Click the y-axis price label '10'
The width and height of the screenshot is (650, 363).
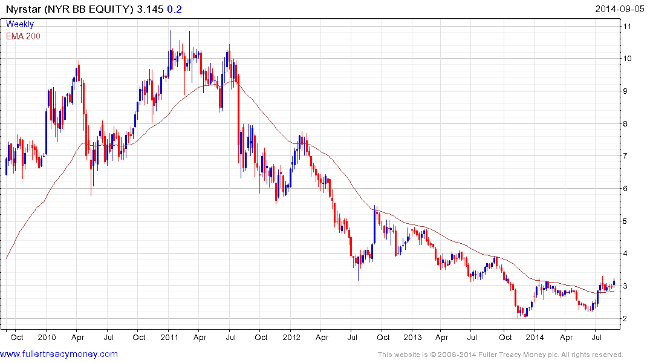coord(627,59)
